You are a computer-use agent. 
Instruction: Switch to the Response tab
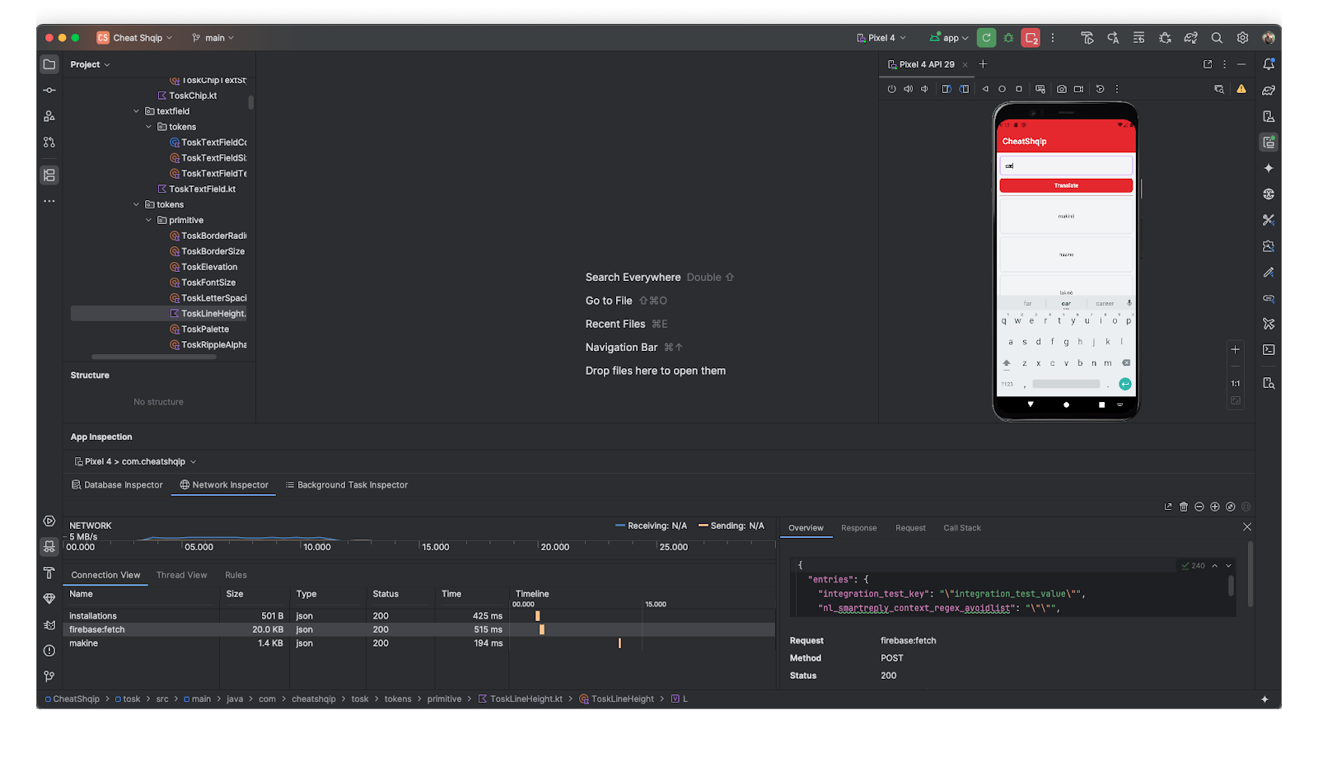coord(858,528)
